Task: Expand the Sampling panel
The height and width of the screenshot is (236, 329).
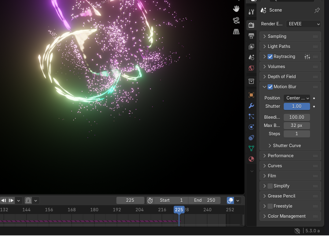Action: [290, 36]
